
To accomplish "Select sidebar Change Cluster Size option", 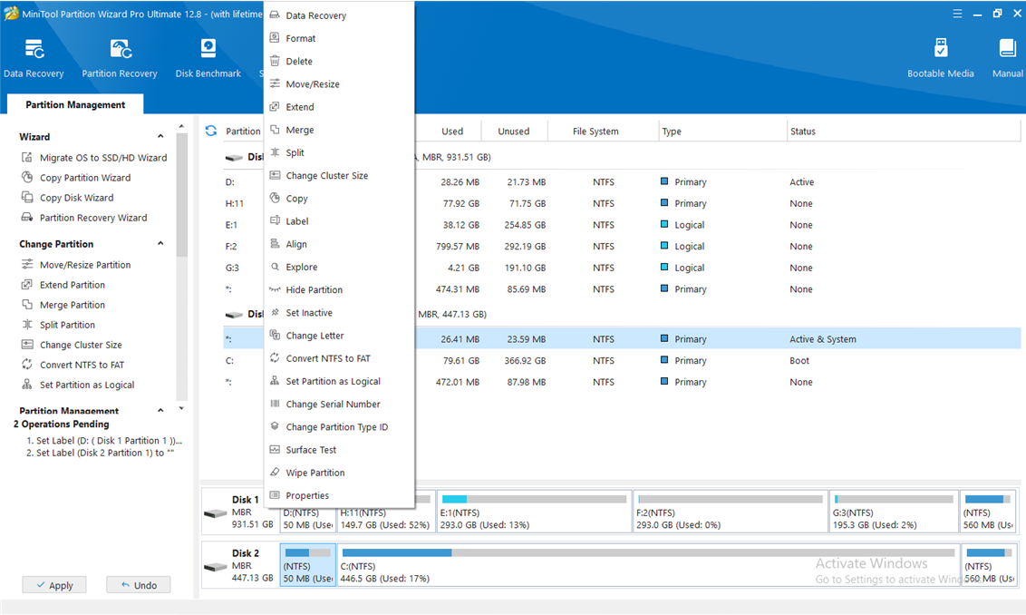I will click(x=72, y=345).
